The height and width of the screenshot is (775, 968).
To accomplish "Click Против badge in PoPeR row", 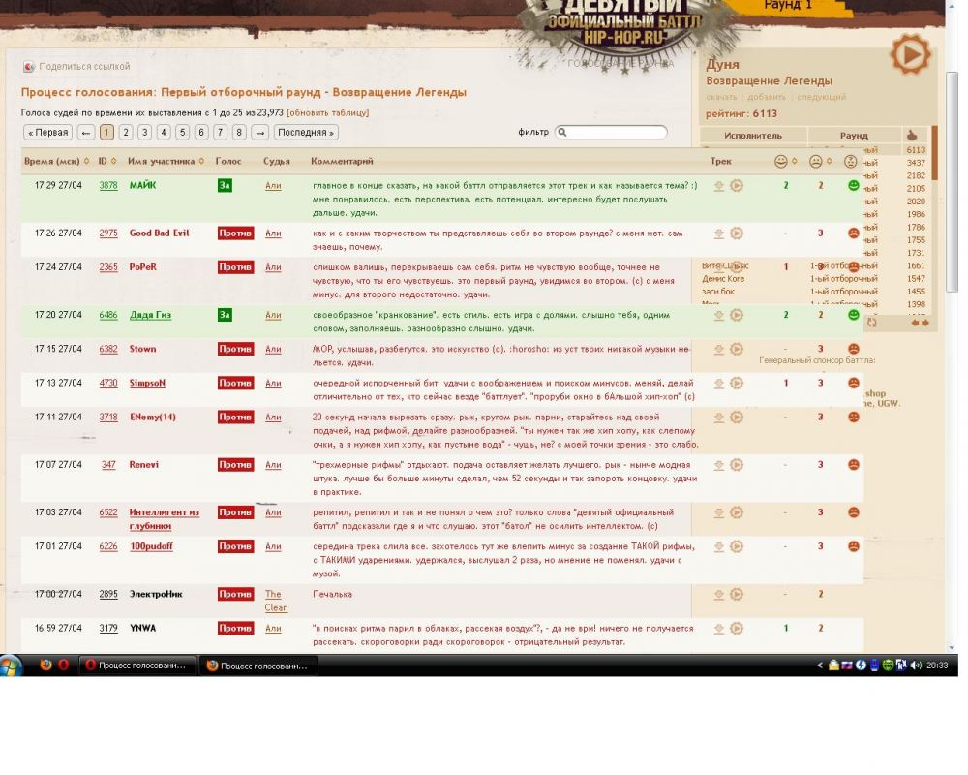I will [x=235, y=267].
